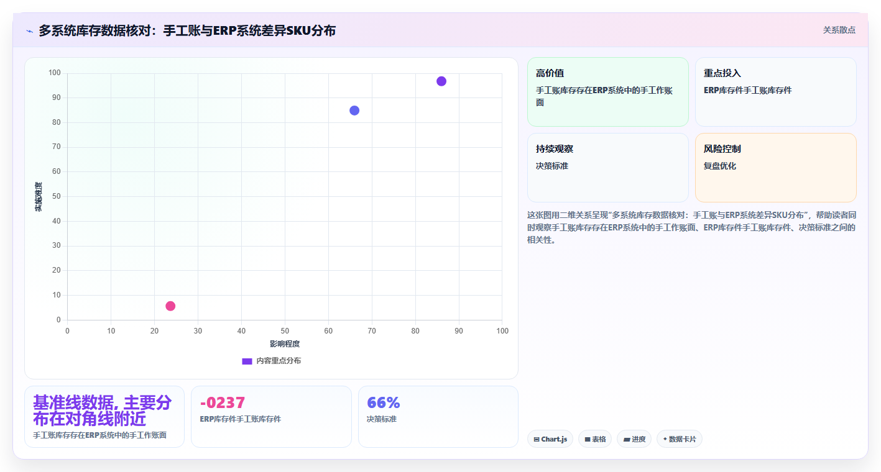
Task: Click the 实施难度 y-axis title
Action: click(x=39, y=197)
